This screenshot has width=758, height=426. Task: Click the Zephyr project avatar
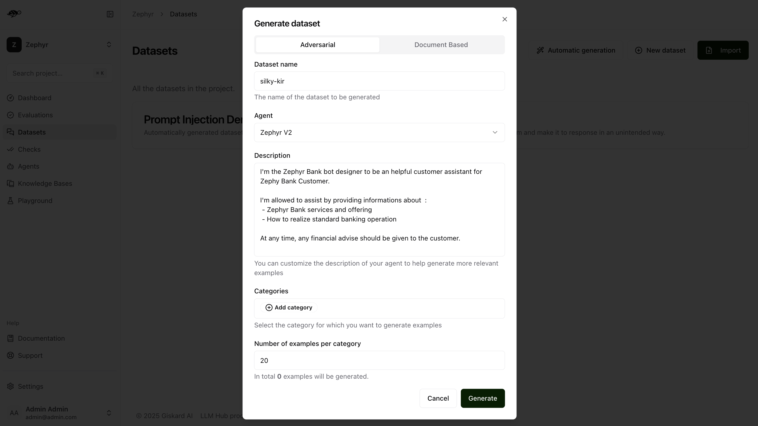coord(14,45)
